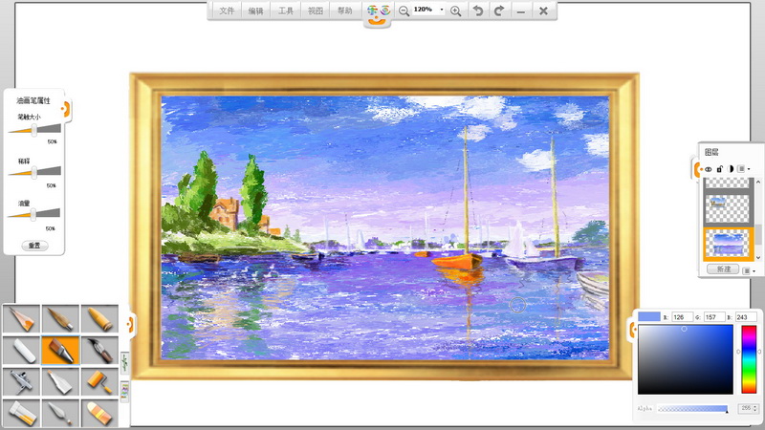Toggle the layer contrast half-circle icon

[x=731, y=169]
